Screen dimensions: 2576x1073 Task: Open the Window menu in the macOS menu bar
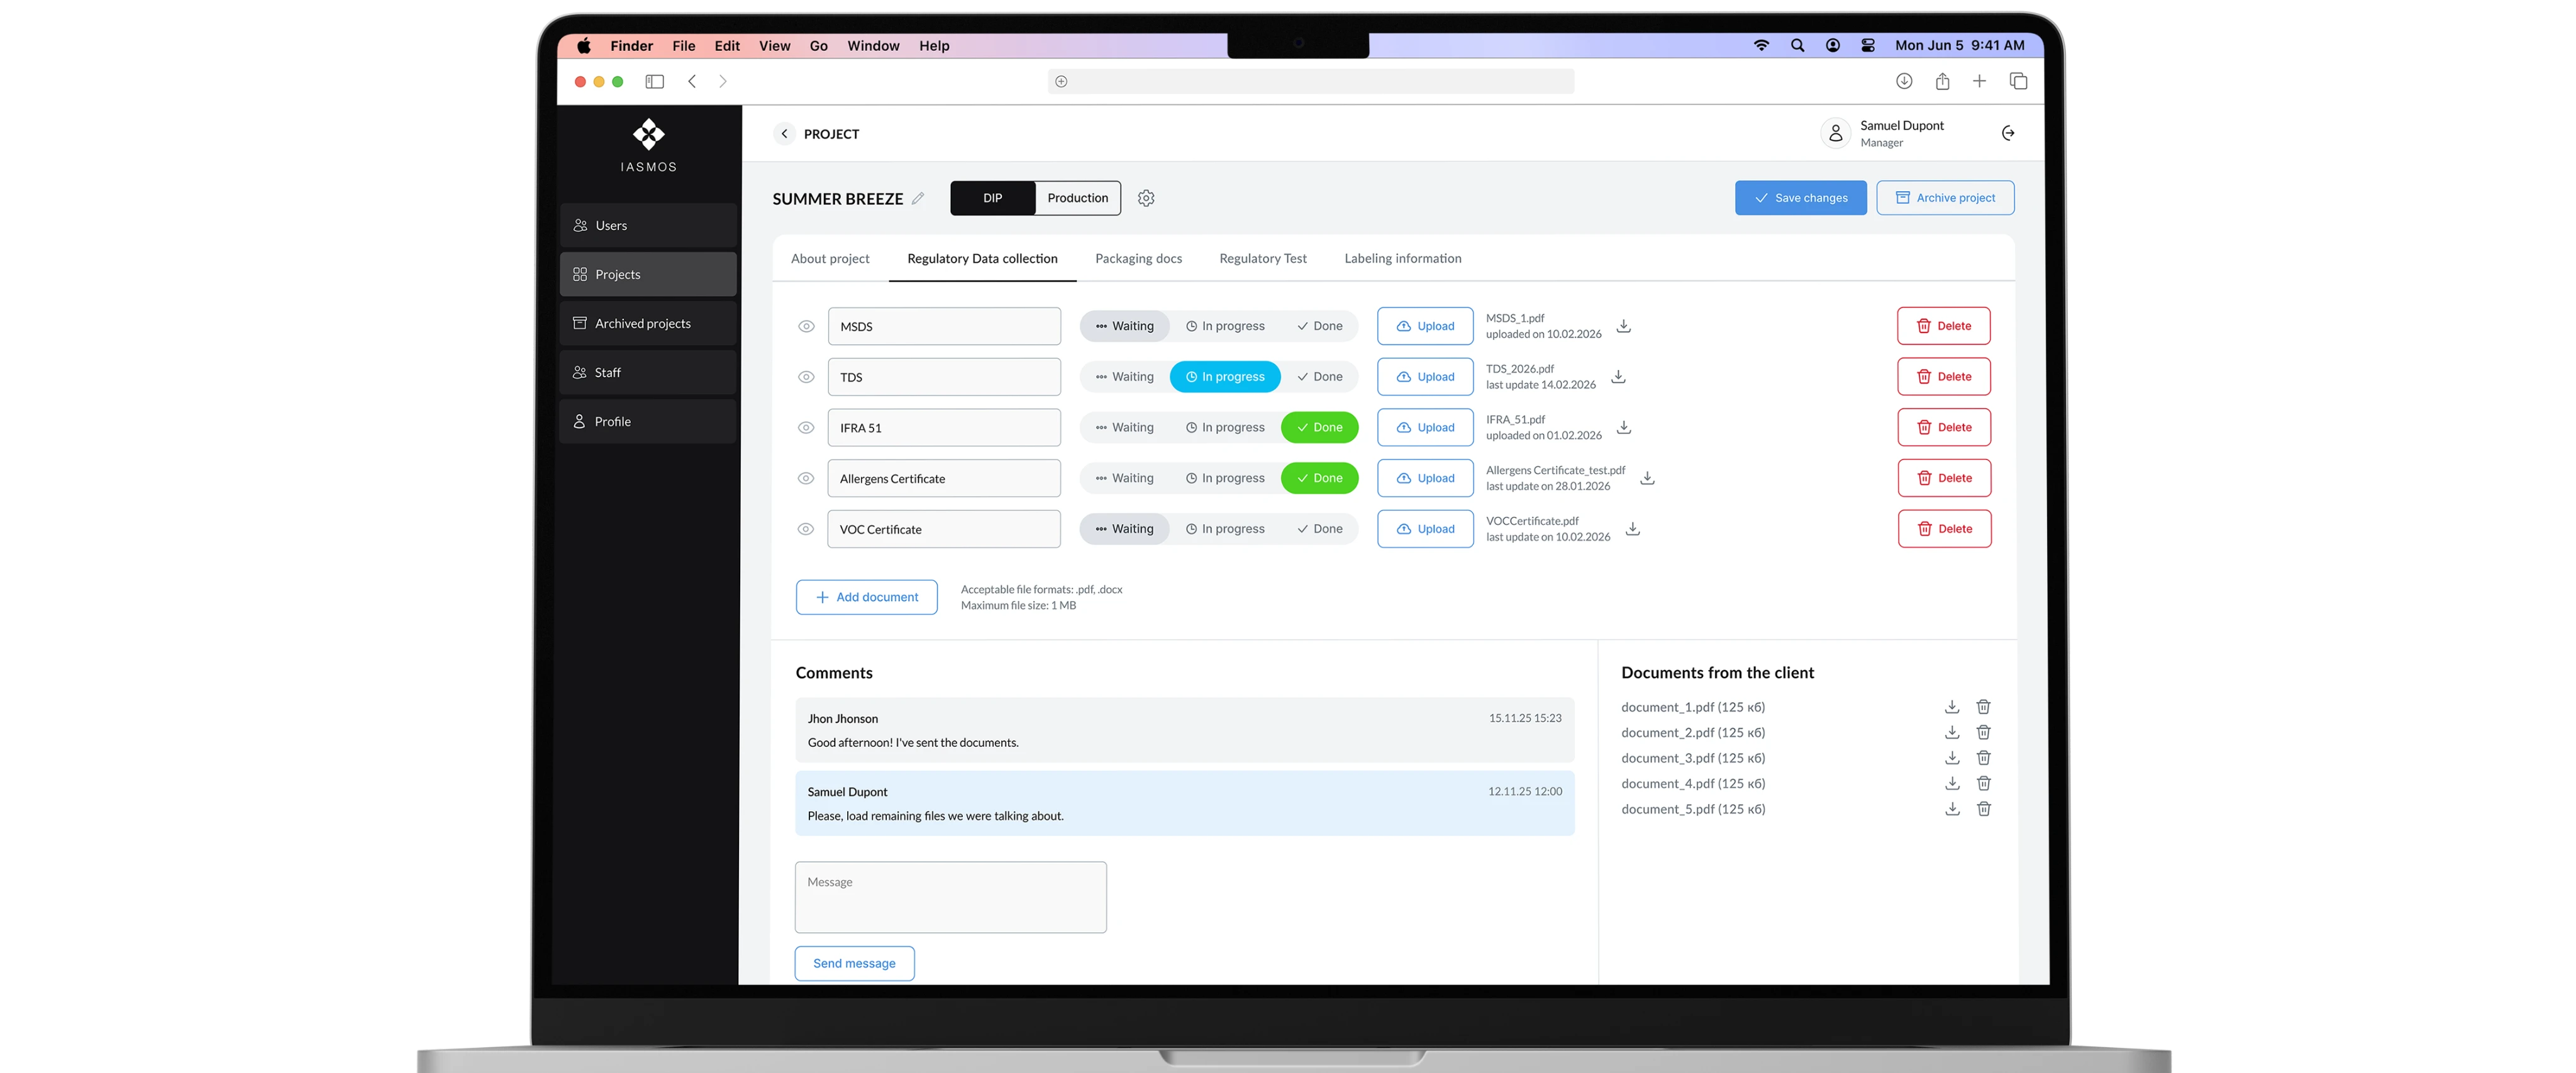(872, 46)
